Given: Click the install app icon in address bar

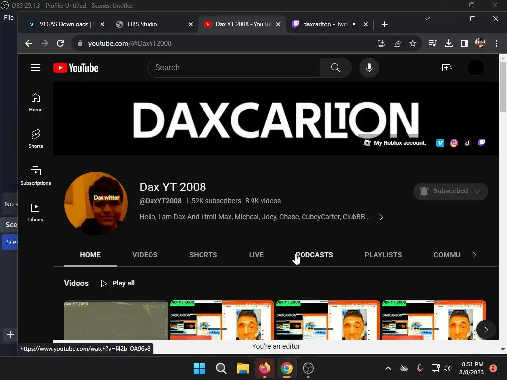Looking at the screenshot, I should click(381, 43).
